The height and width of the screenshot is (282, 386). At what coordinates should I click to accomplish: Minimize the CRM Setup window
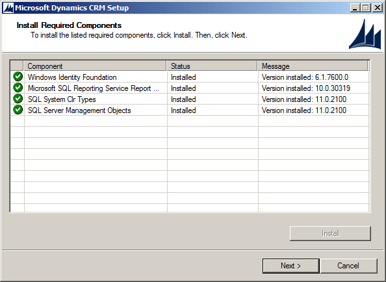355,8
